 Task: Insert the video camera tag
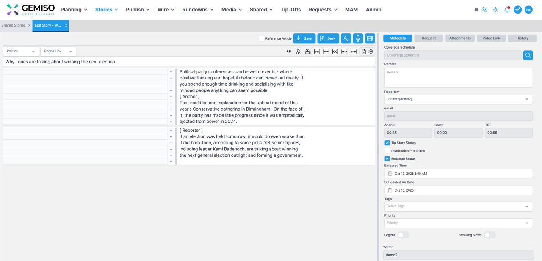point(308,52)
